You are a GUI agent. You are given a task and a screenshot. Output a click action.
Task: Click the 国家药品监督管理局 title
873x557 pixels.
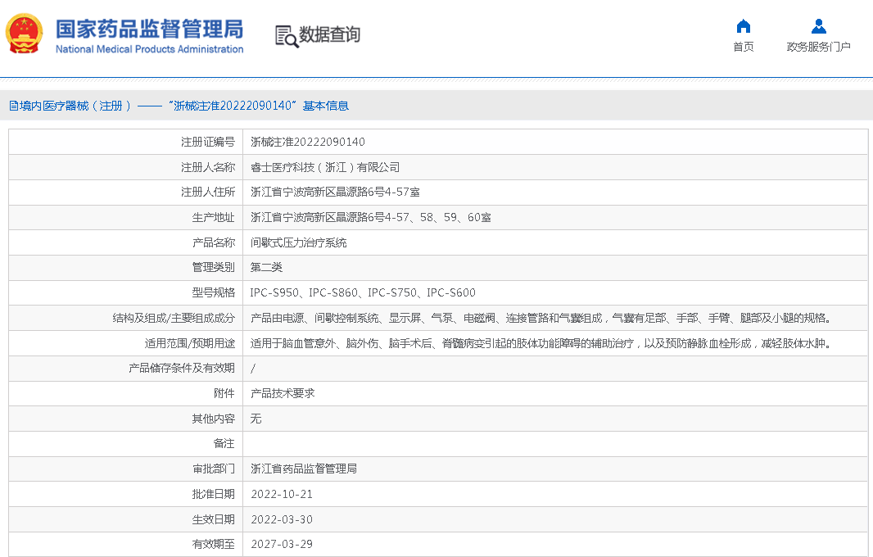pos(149,29)
